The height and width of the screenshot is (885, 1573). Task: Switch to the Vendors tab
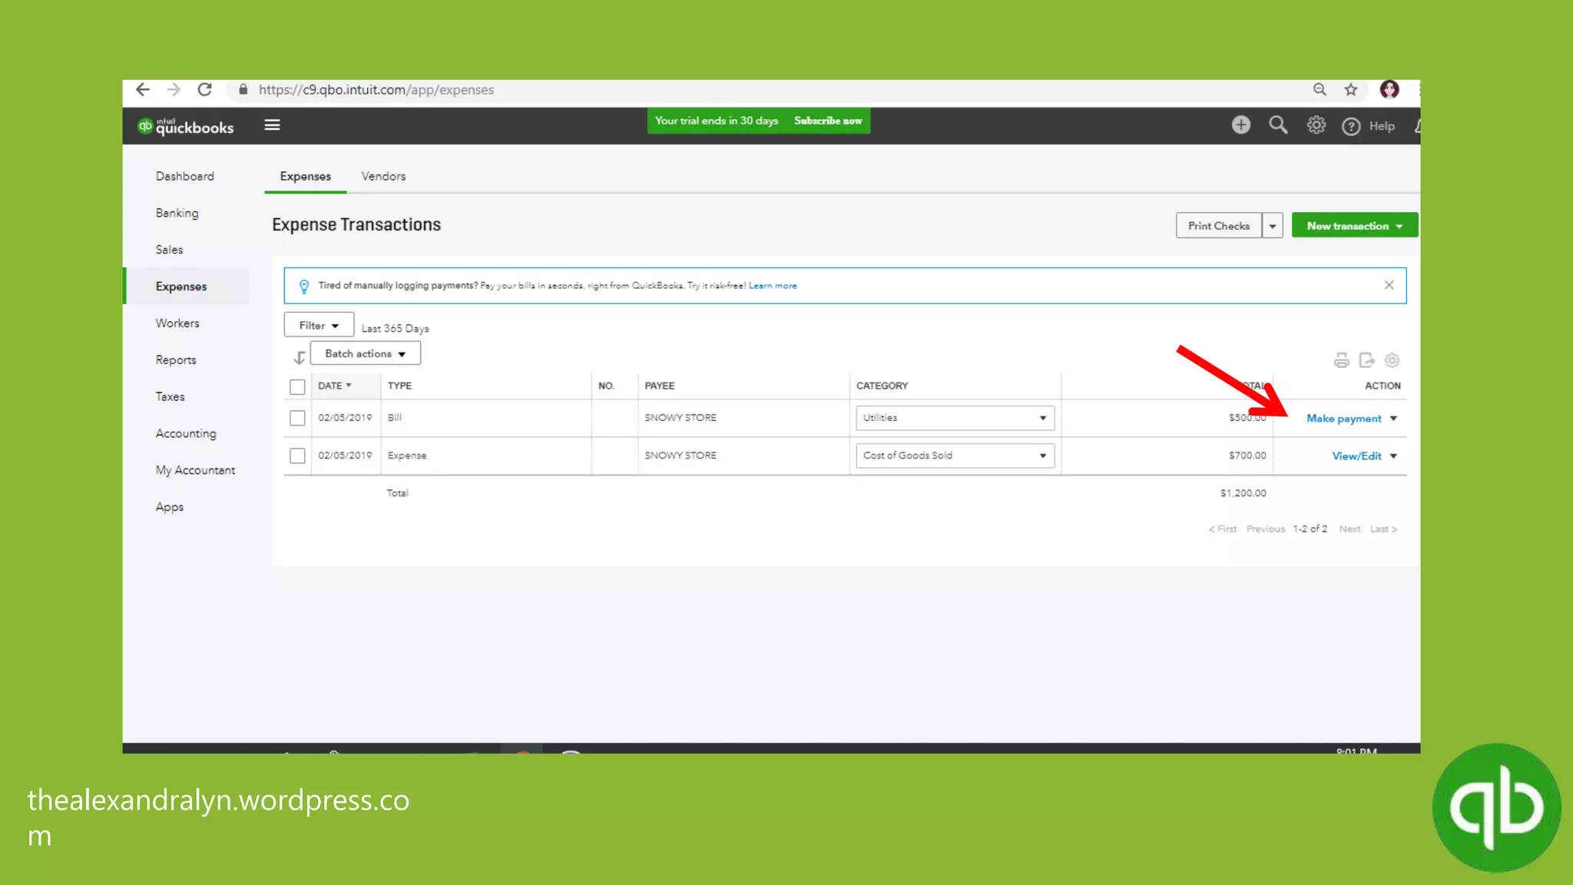(383, 177)
